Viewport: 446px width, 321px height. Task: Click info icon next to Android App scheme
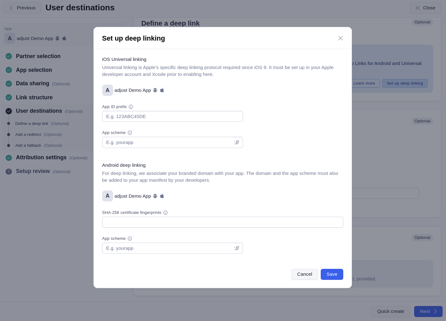coord(130,239)
